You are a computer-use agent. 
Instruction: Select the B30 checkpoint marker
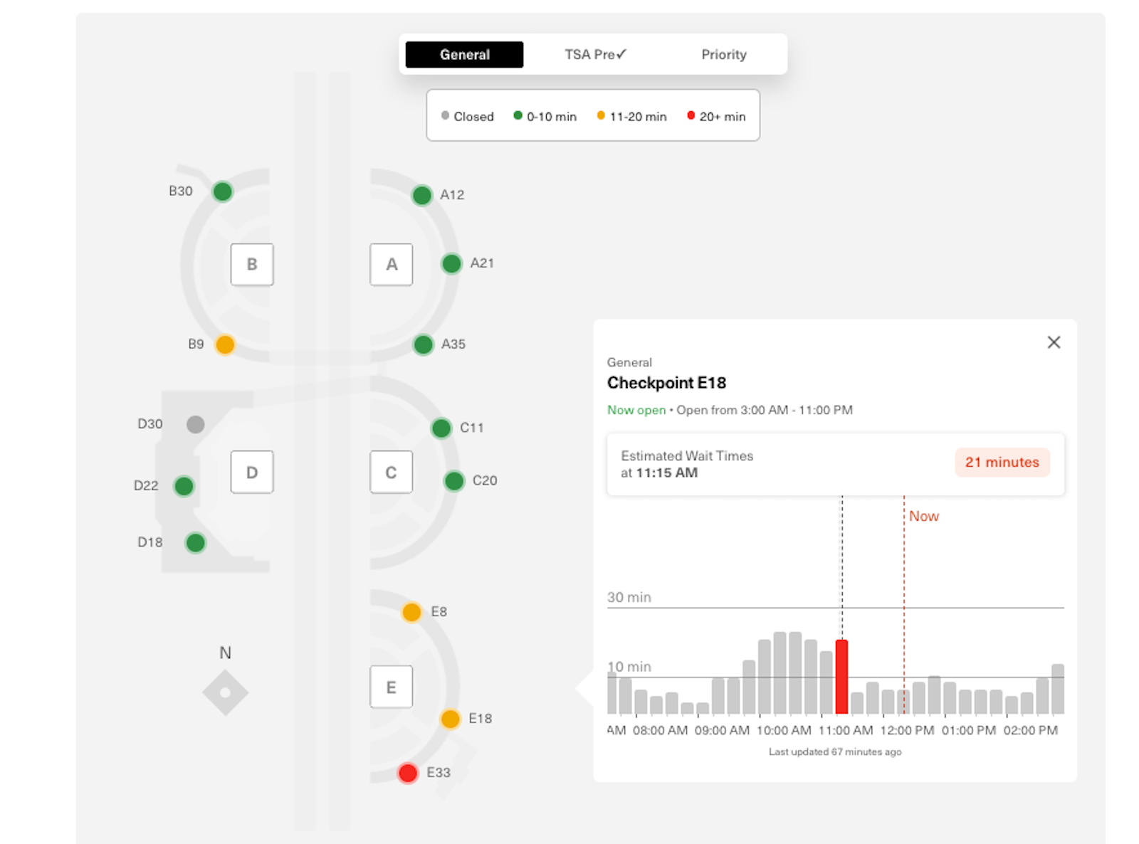[x=222, y=191]
